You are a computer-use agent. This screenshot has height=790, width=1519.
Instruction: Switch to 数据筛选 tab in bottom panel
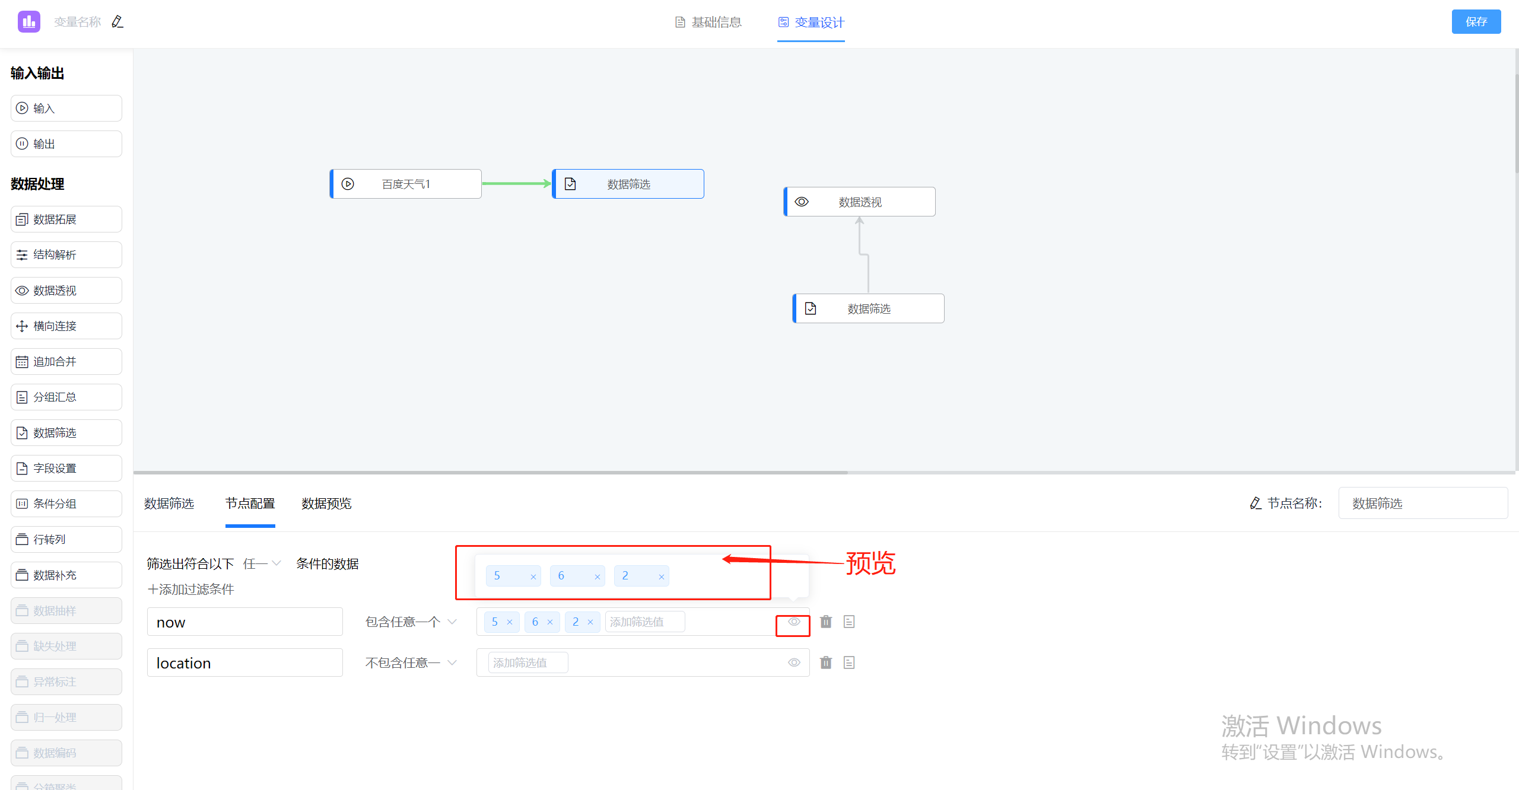(172, 503)
